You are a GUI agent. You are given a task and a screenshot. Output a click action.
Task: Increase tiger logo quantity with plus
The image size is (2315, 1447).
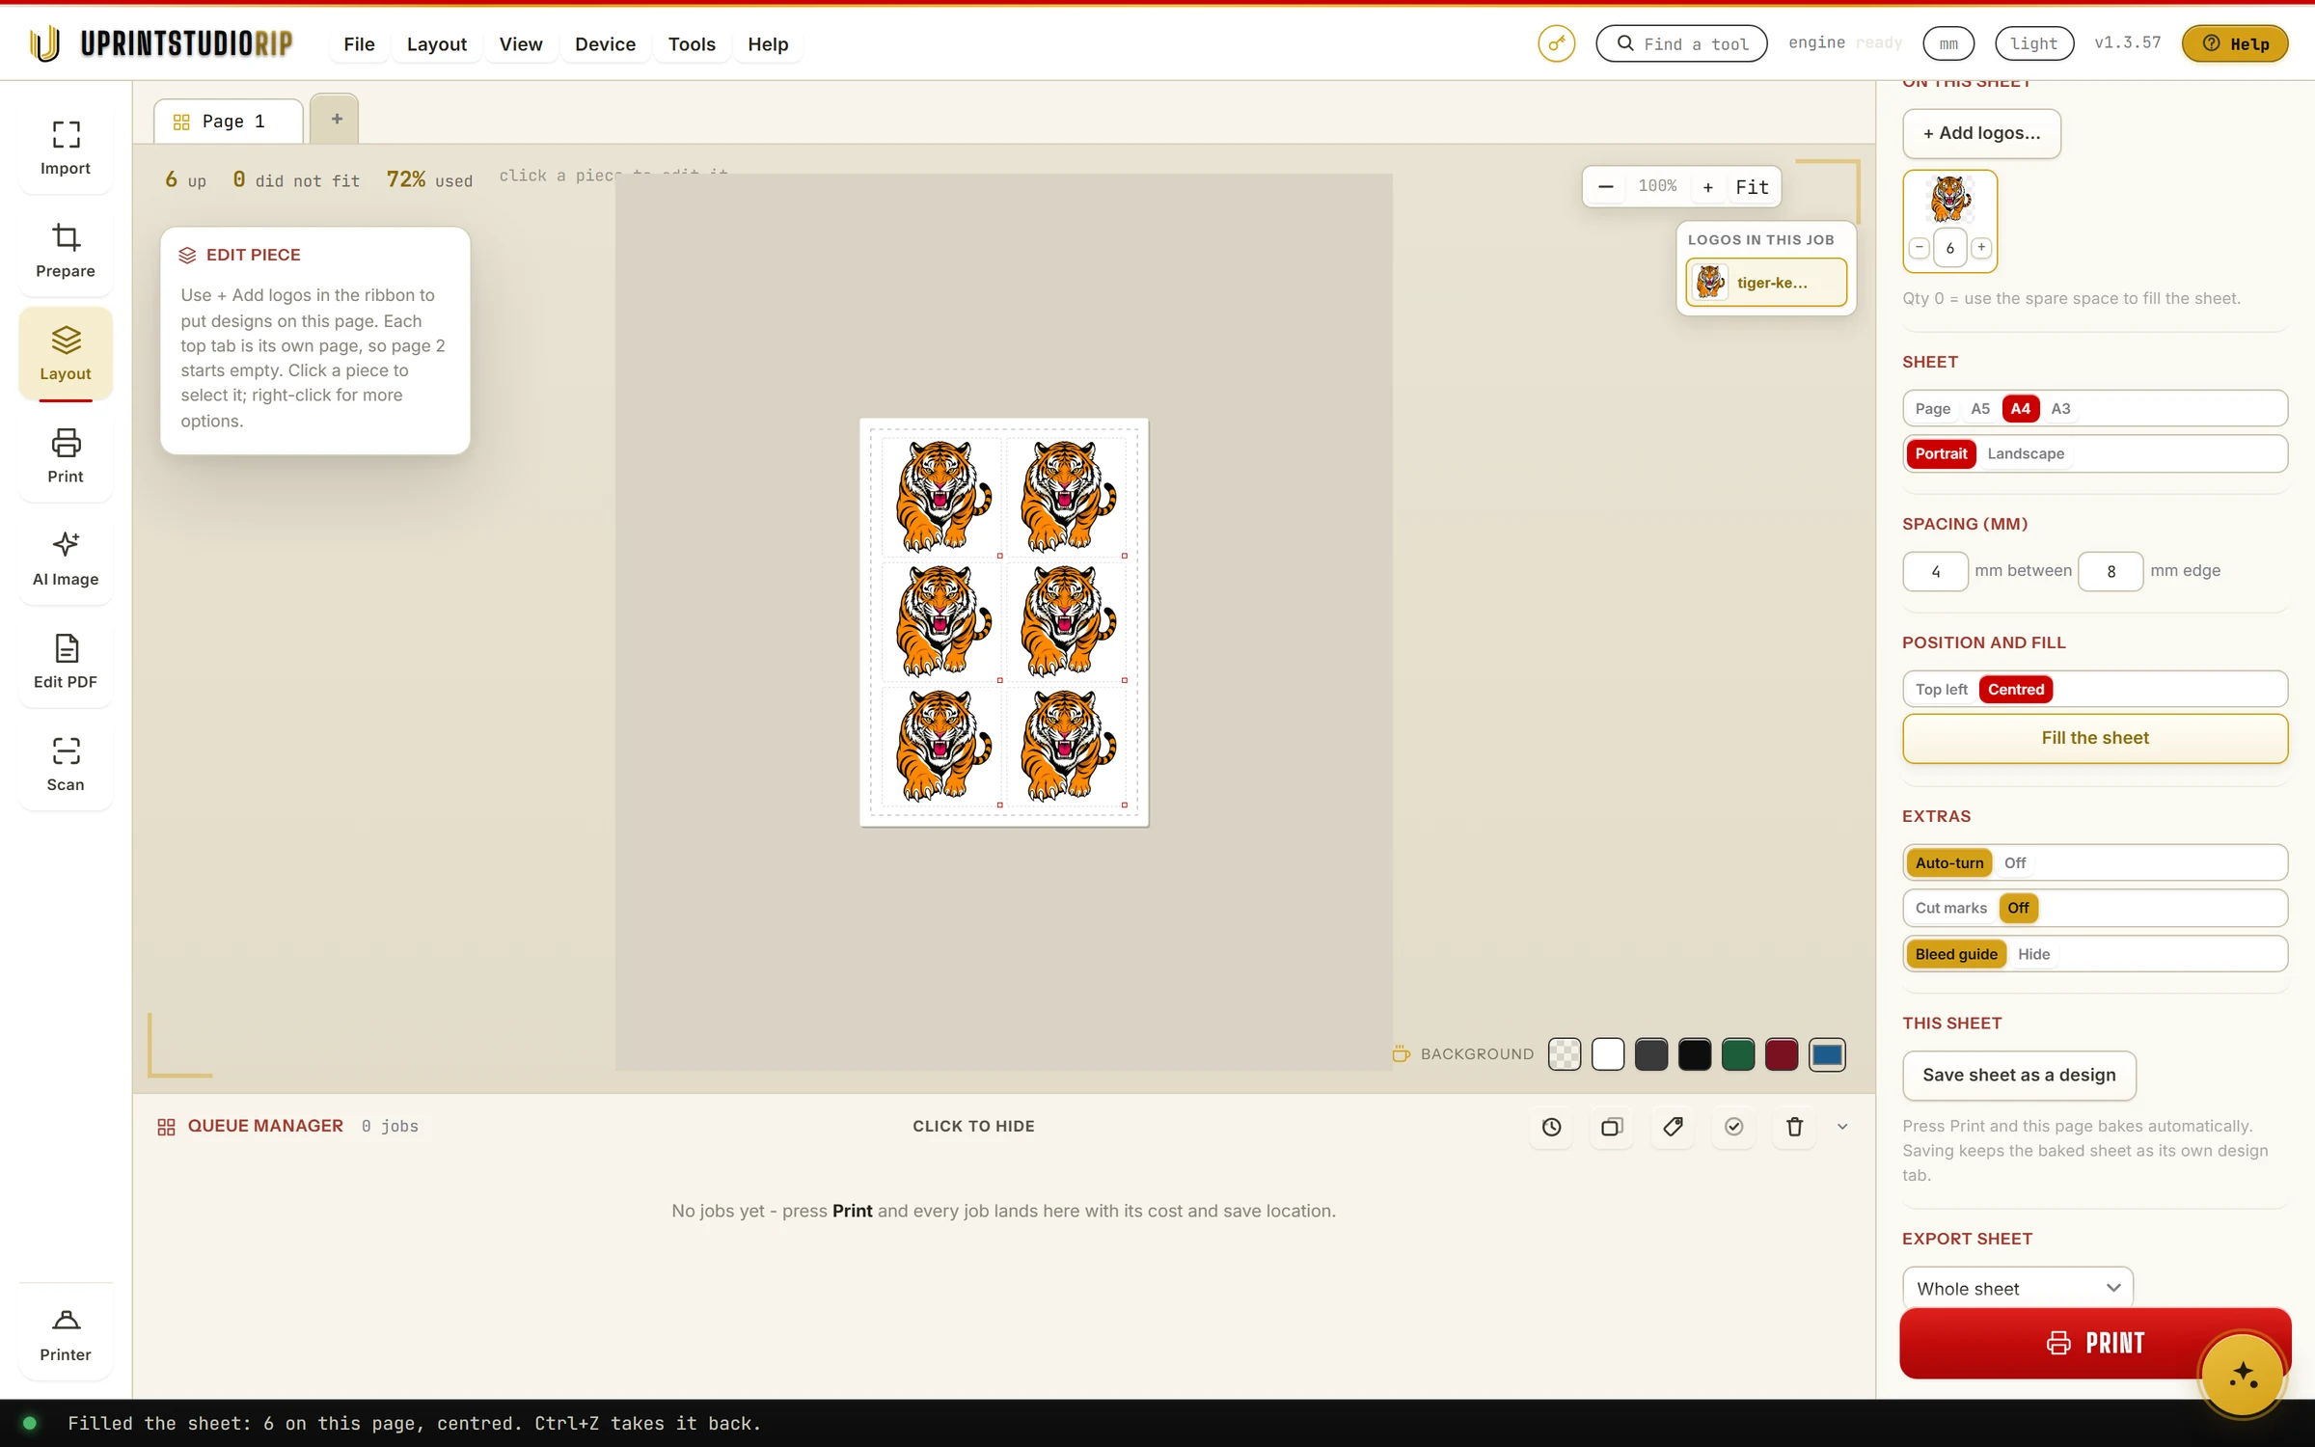[x=1981, y=248]
